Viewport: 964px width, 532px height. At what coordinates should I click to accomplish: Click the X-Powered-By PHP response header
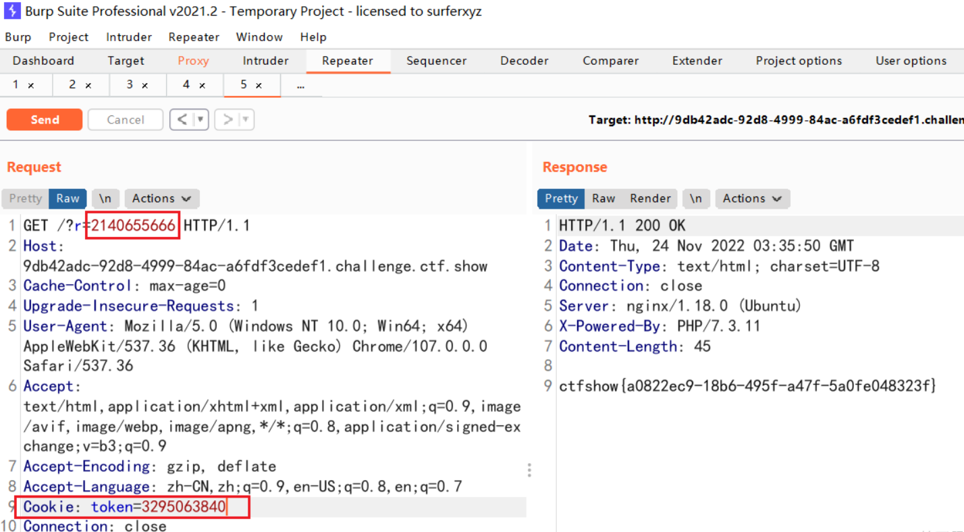click(660, 326)
